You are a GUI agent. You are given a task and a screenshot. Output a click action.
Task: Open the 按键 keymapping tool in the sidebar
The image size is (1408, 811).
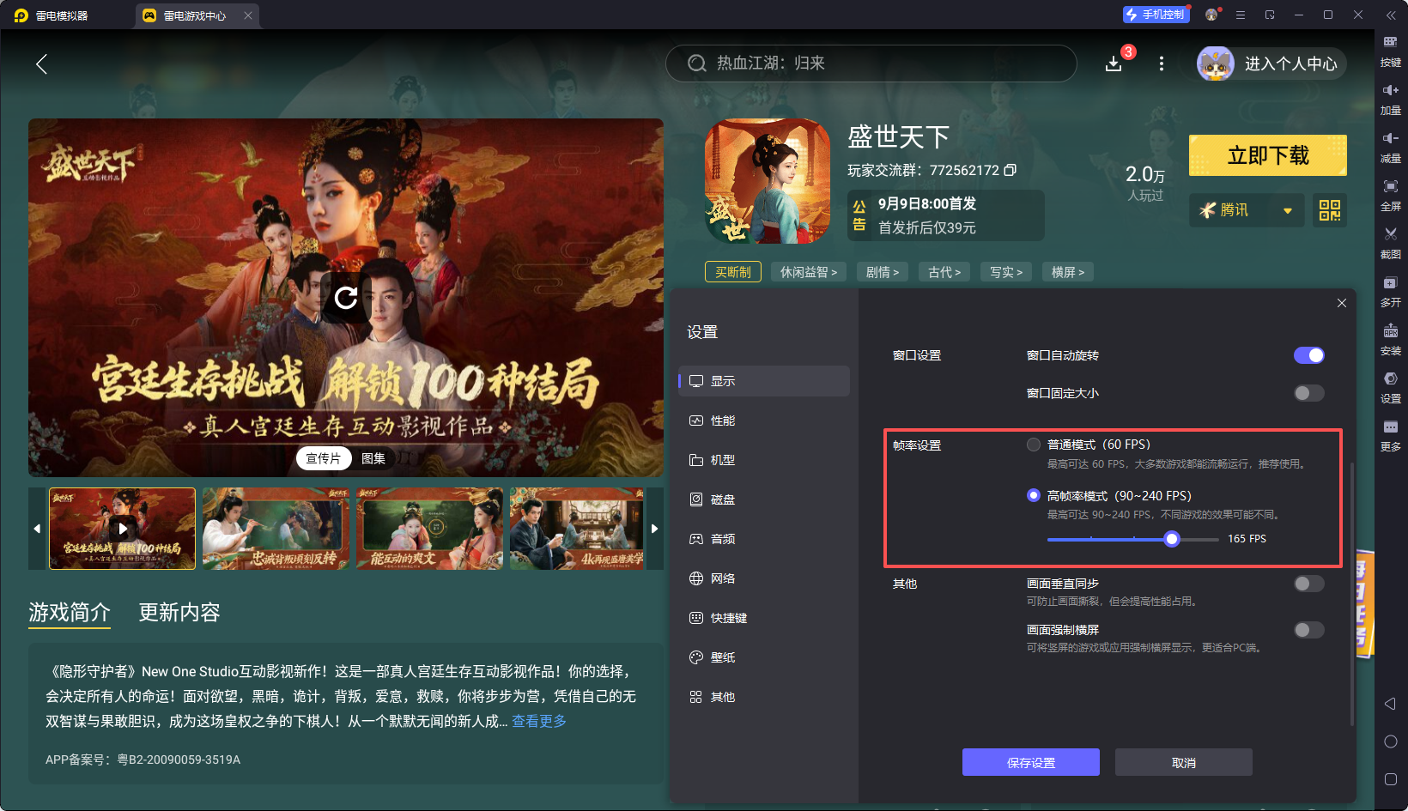pyautogui.click(x=1391, y=50)
